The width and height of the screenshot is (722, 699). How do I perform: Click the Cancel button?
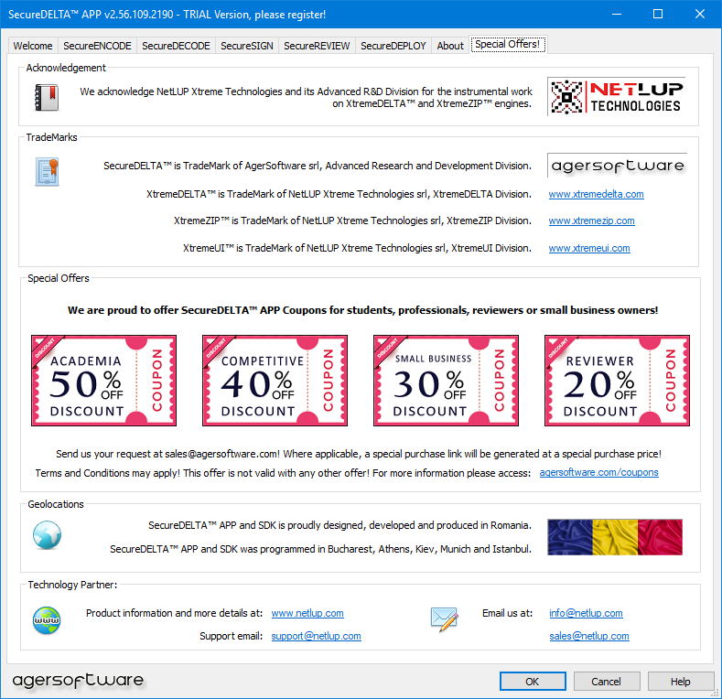(607, 681)
